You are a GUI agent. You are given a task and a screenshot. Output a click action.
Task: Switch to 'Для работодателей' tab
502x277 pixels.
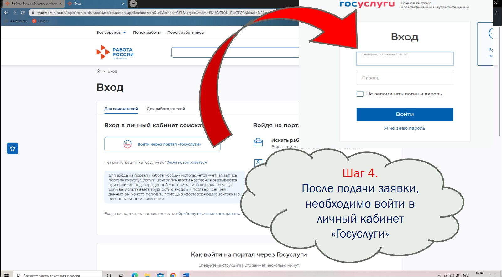[166, 109]
